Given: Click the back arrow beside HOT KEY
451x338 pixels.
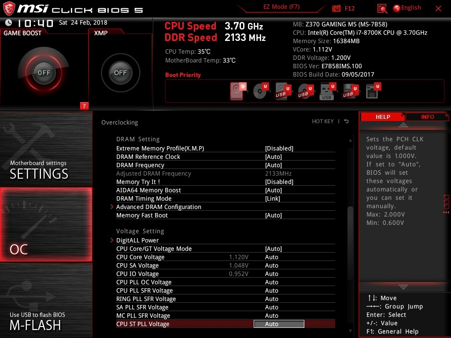Looking at the screenshot, I should (346, 121).
